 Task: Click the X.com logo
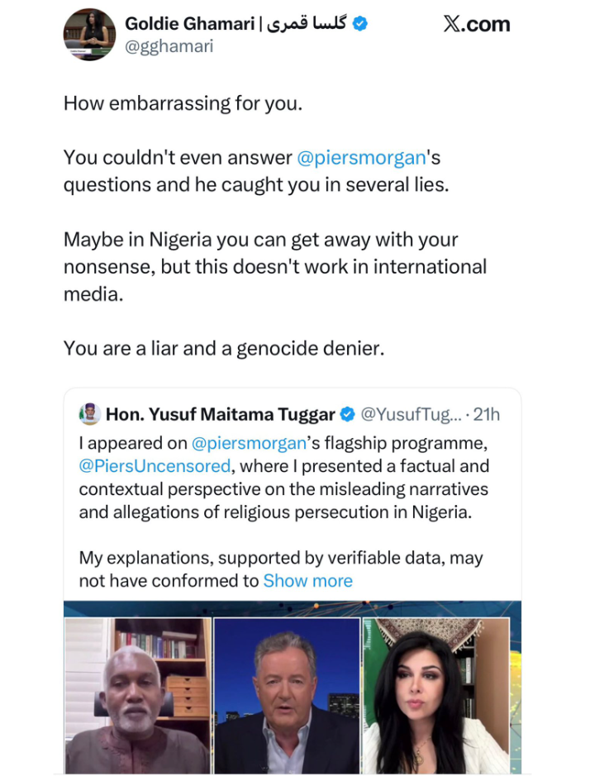[476, 25]
